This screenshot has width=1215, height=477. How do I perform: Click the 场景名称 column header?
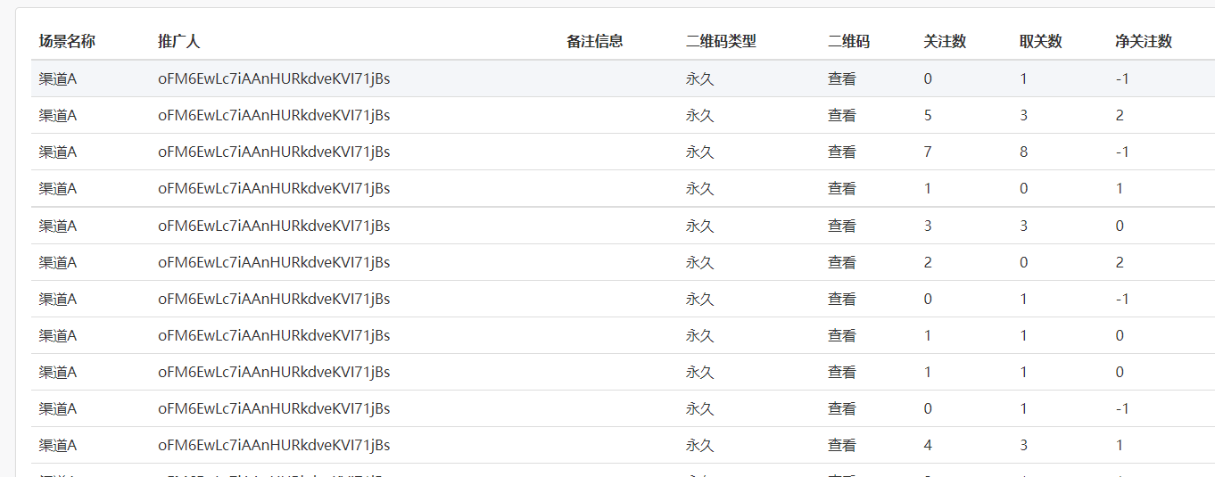click(67, 41)
